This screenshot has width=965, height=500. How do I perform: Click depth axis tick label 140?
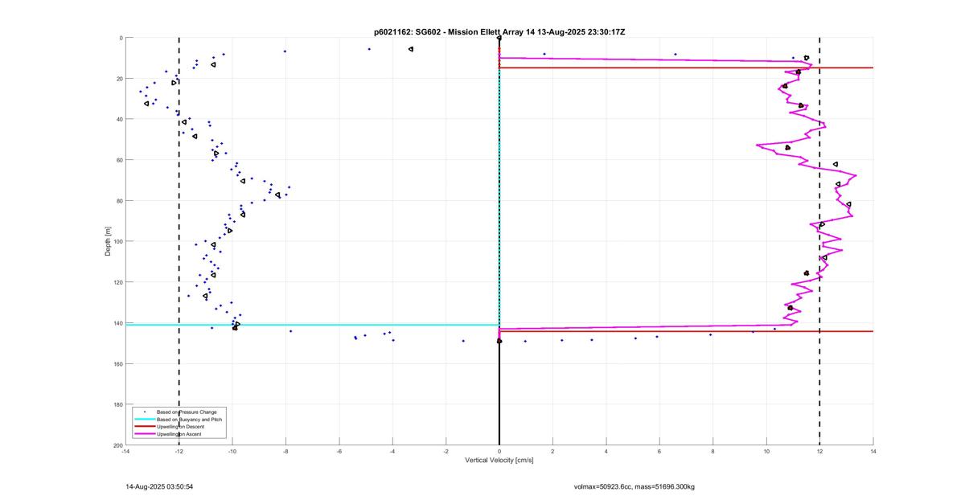point(117,323)
